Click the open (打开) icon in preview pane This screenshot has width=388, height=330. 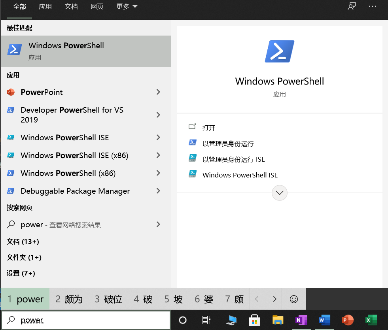[192, 127]
